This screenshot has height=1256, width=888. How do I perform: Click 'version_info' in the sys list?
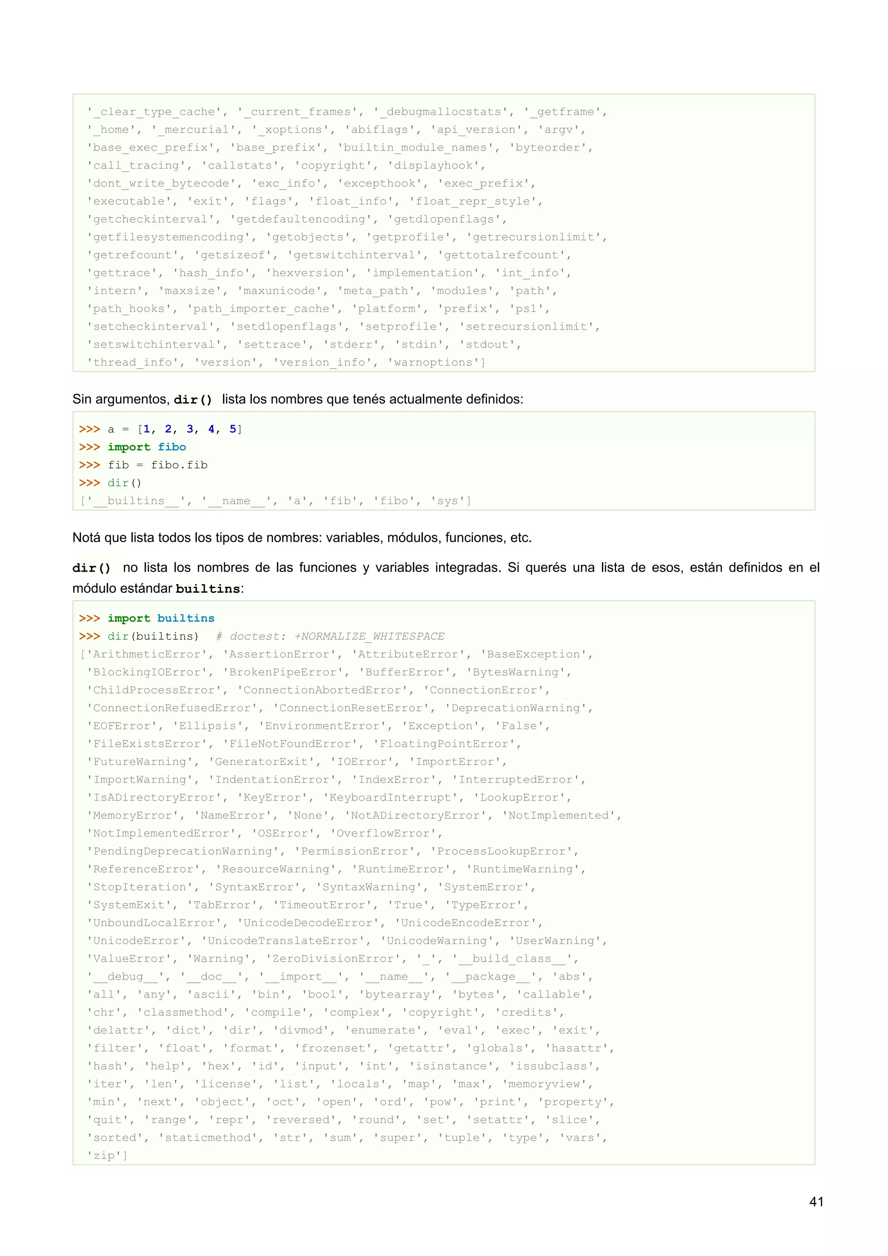[322, 363]
